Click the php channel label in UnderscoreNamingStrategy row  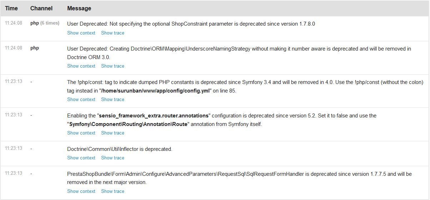click(x=35, y=48)
